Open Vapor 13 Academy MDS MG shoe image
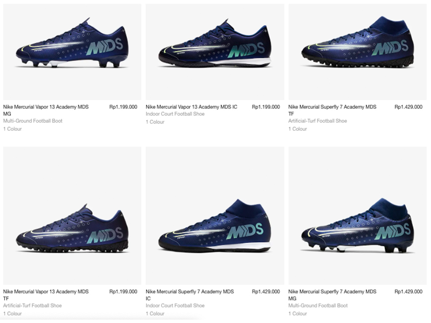 pos(72,52)
